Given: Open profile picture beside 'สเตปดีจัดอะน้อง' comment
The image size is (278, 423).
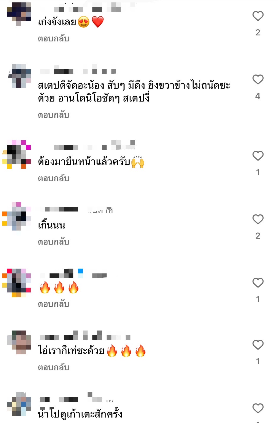Looking at the screenshot, I should 19,76.
